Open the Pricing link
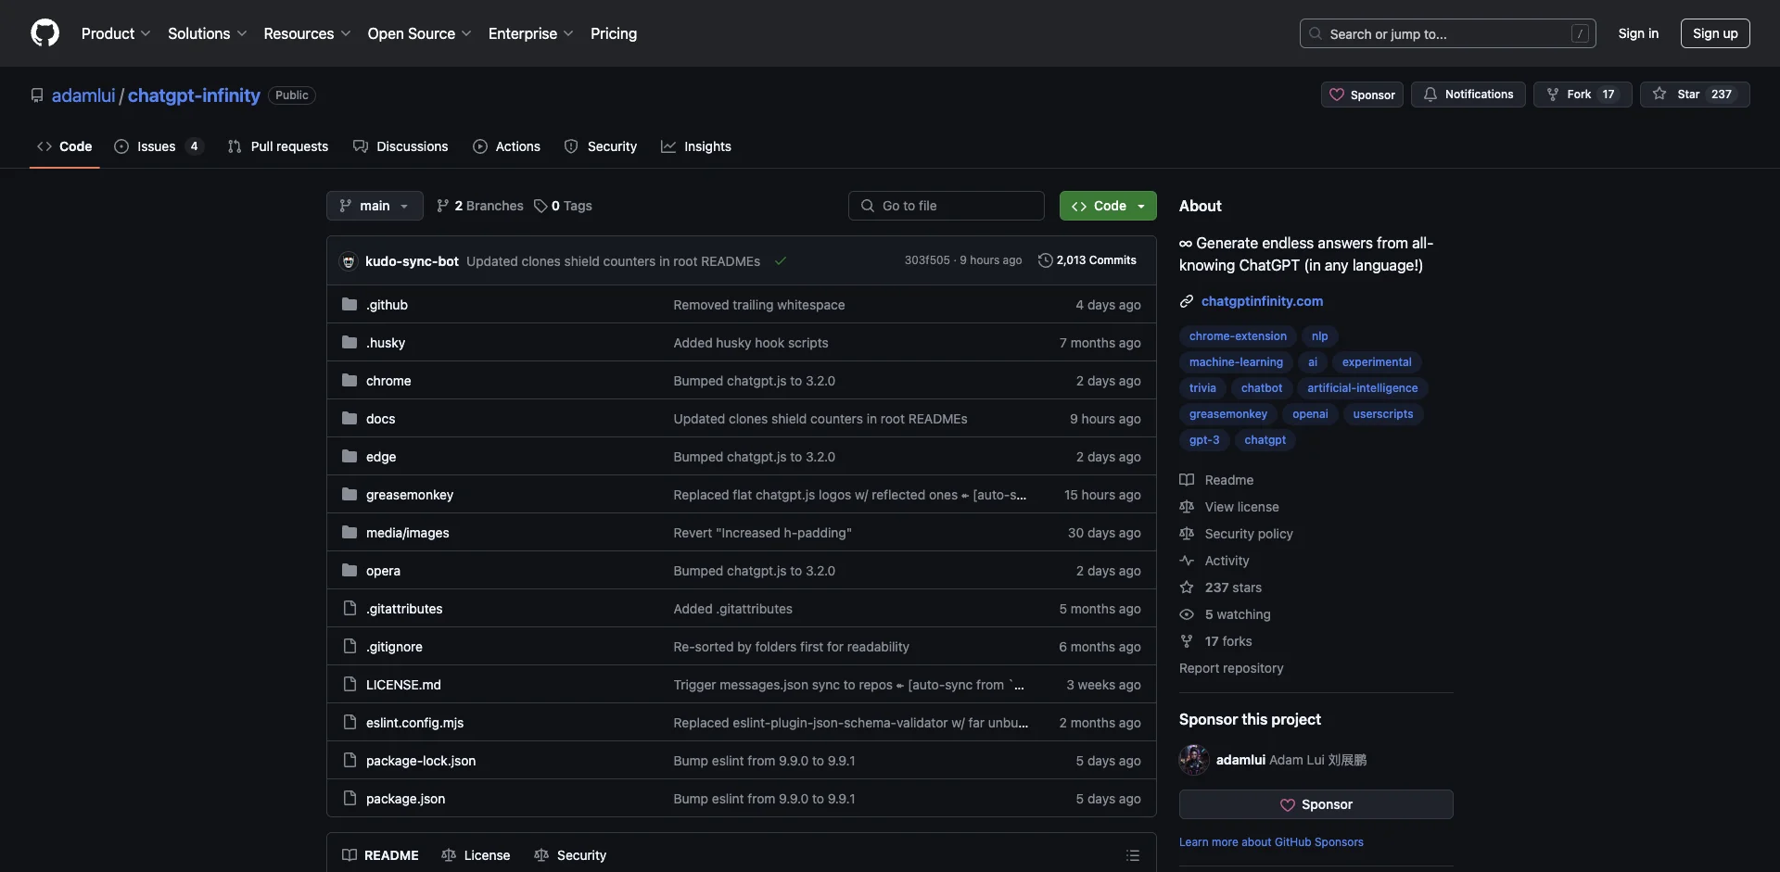This screenshot has height=872, width=1780. pyautogui.click(x=614, y=33)
